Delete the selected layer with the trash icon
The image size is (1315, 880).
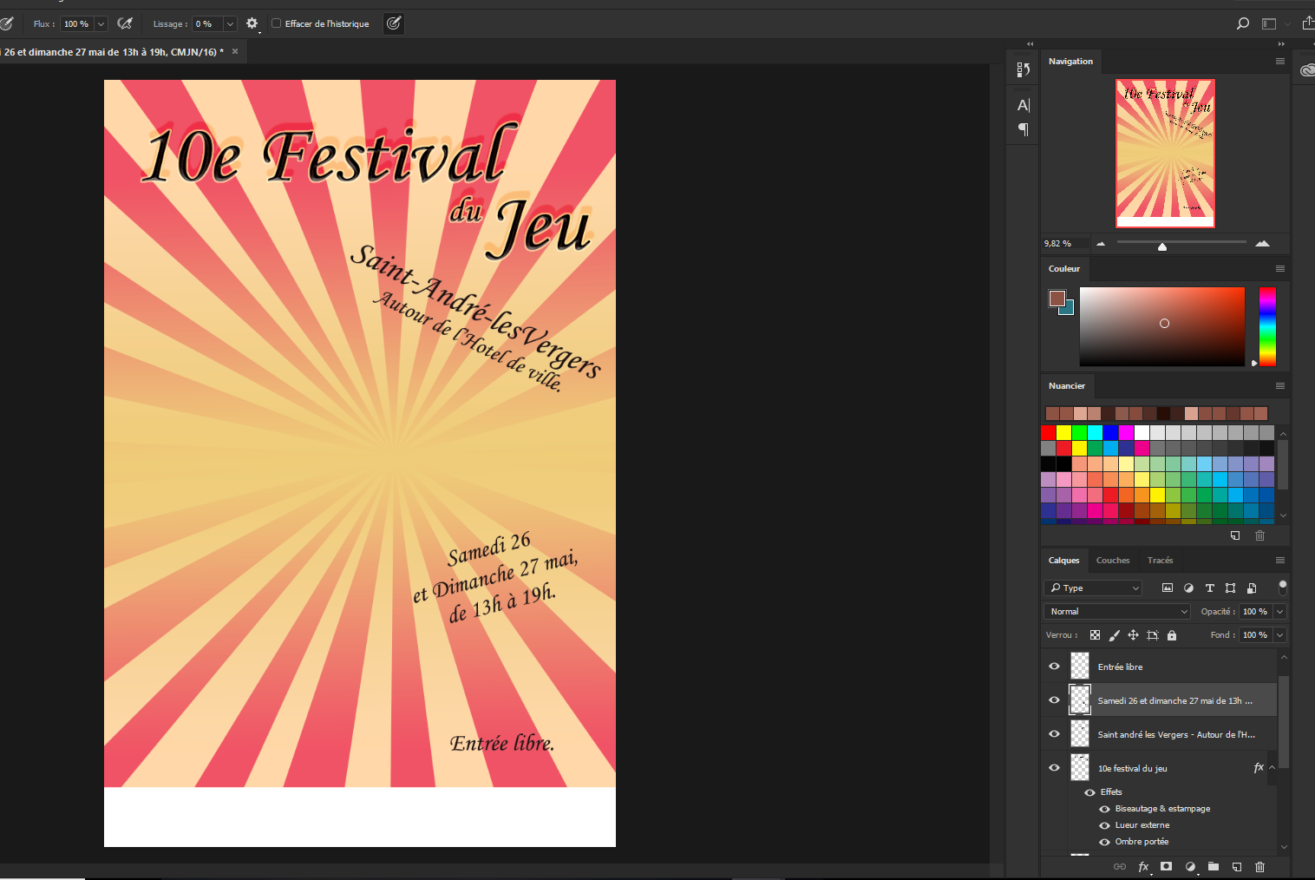pos(1259,866)
